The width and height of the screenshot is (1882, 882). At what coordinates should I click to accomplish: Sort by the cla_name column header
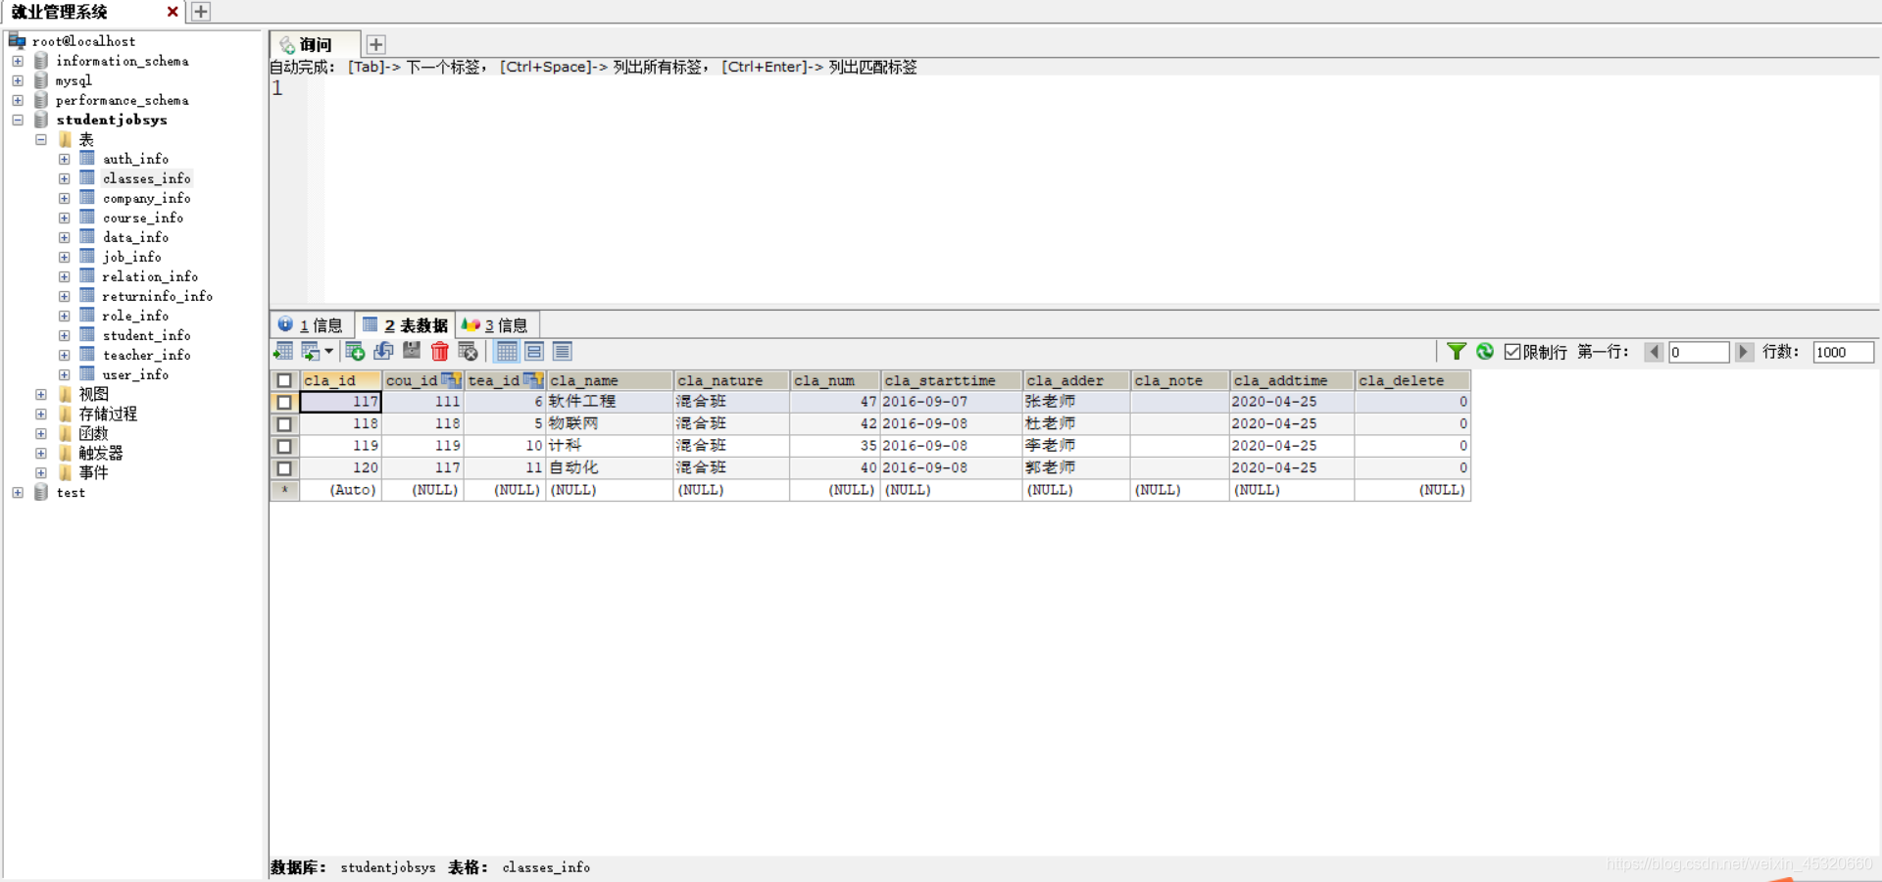pyautogui.click(x=610, y=380)
